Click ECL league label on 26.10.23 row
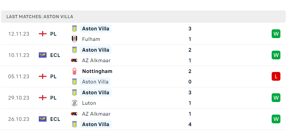Screen dimensions: 286x131 [55, 119]
